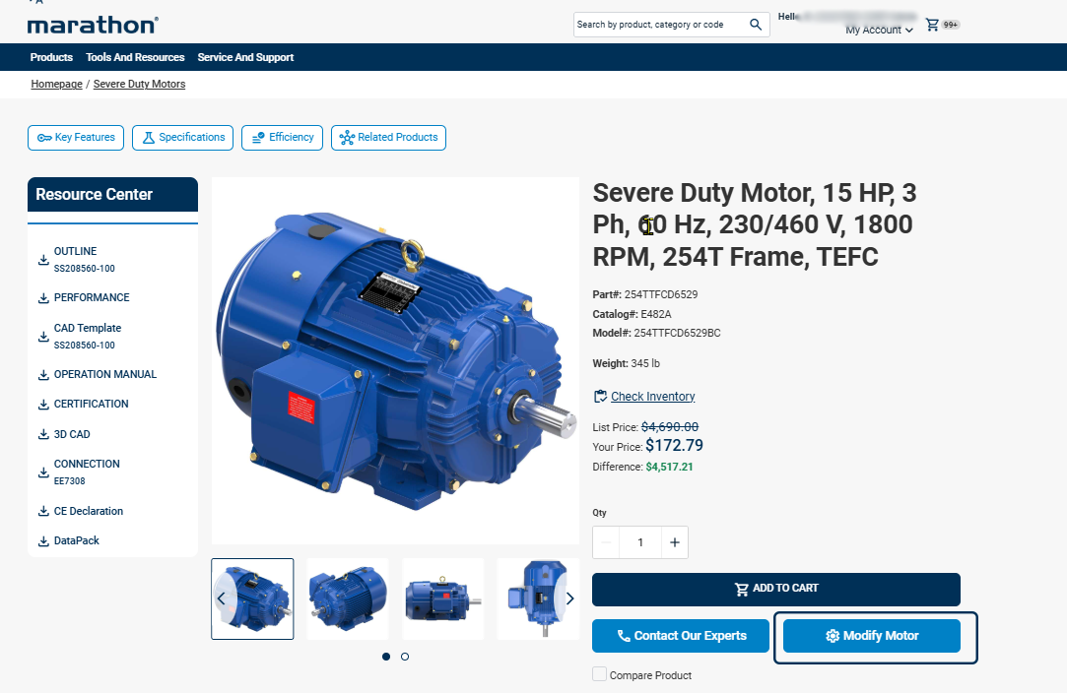Image resolution: width=1067 pixels, height=693 pixels.
Task: Click the OUTLINE download icon
Action: pyautogui.click(x=43, y=260)
